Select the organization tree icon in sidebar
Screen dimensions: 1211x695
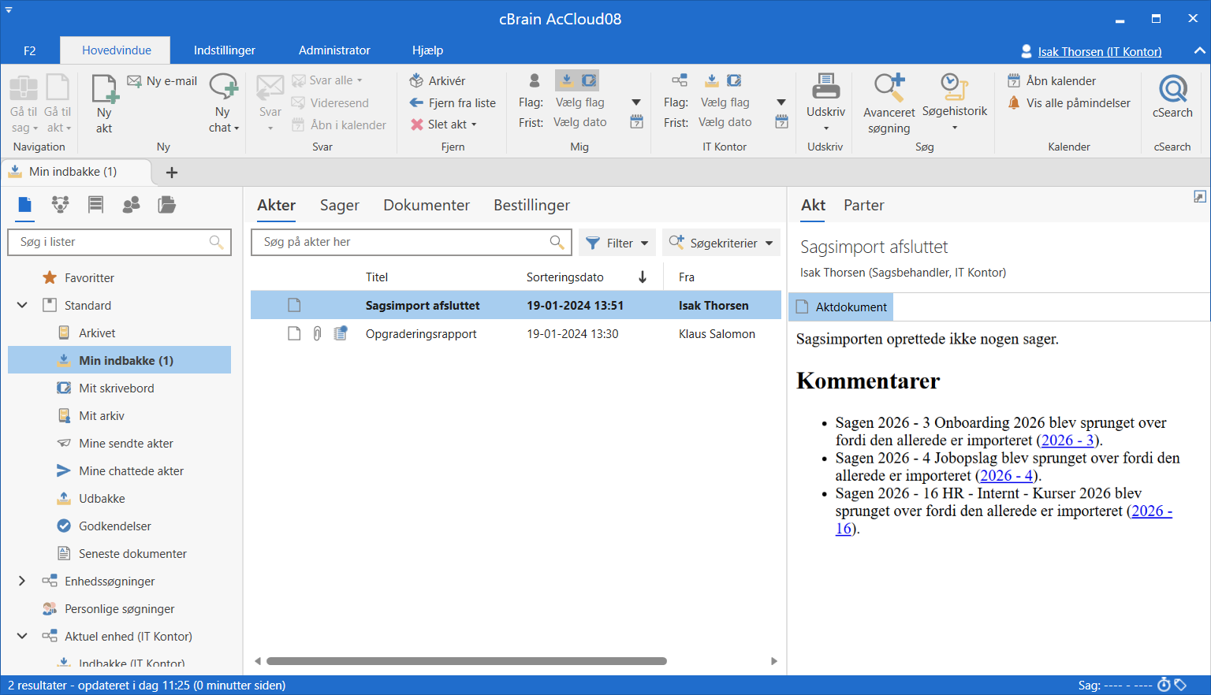pos(61,205)
